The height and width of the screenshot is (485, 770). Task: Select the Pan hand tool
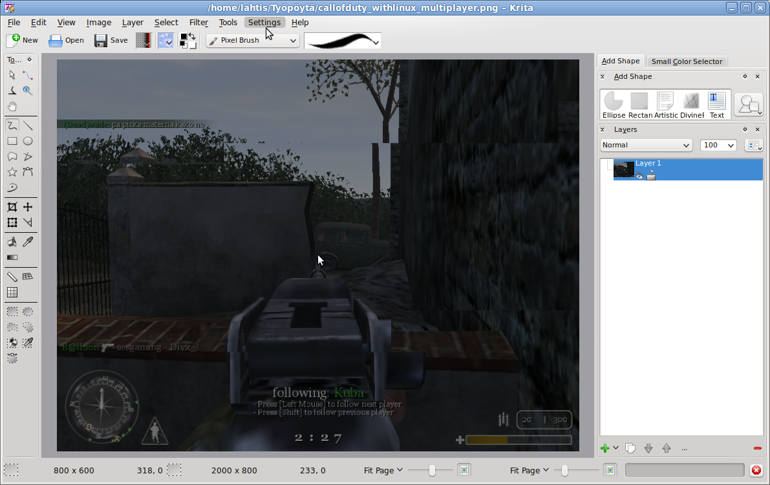(12, 107)
